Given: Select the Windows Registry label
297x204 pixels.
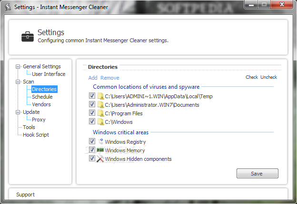Looking at the screenshot, I should (x=125, y=142).
